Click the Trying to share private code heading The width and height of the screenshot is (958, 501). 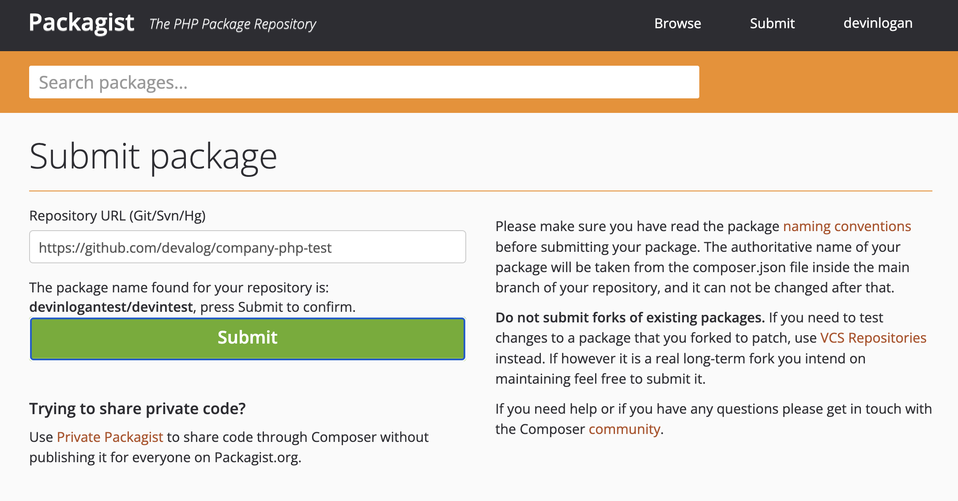click(x=138, y=408)
